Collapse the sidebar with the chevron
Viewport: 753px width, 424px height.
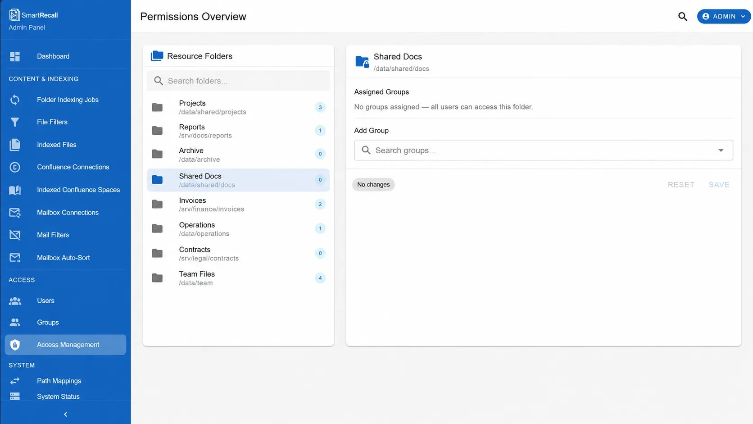pos(65,414)
